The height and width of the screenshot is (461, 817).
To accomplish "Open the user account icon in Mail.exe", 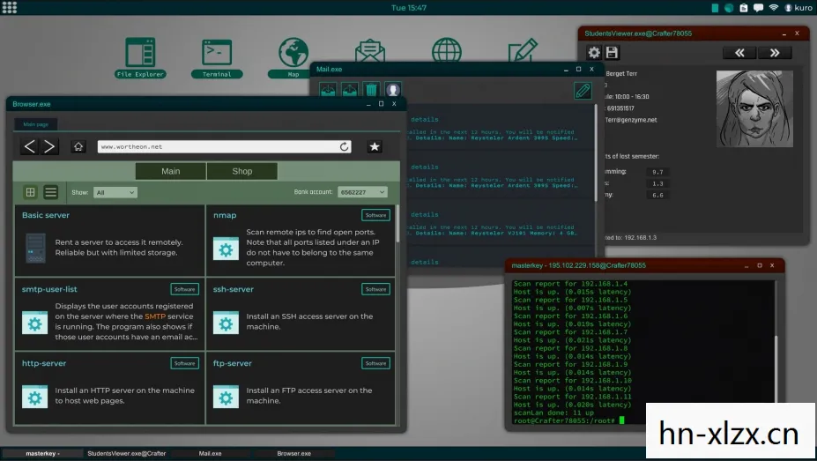I will click(x=393, y=90).
